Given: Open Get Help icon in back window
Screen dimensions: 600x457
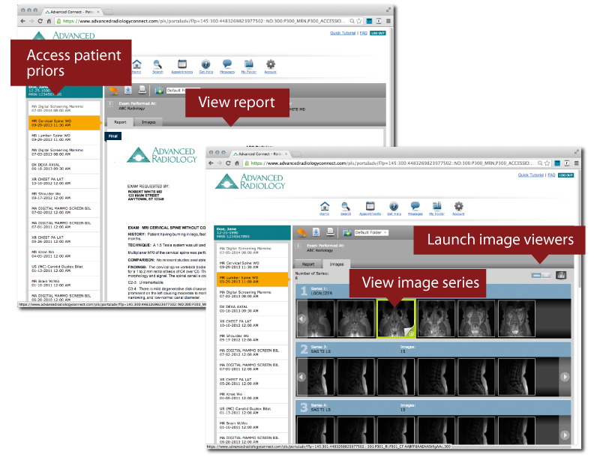Looking at the screenshot, I should (205, 65).
